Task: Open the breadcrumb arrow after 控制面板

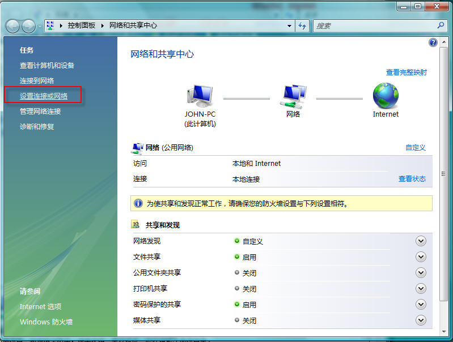Action: (103, 25)
